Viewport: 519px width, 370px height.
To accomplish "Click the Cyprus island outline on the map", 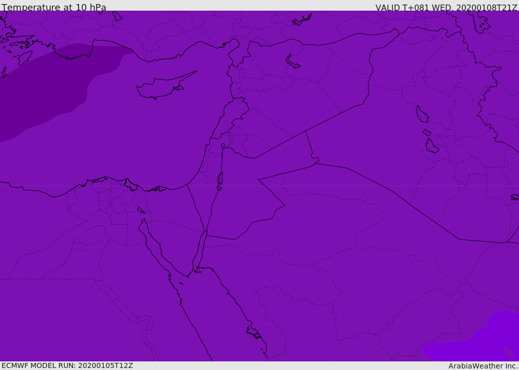I will (166, 86).
